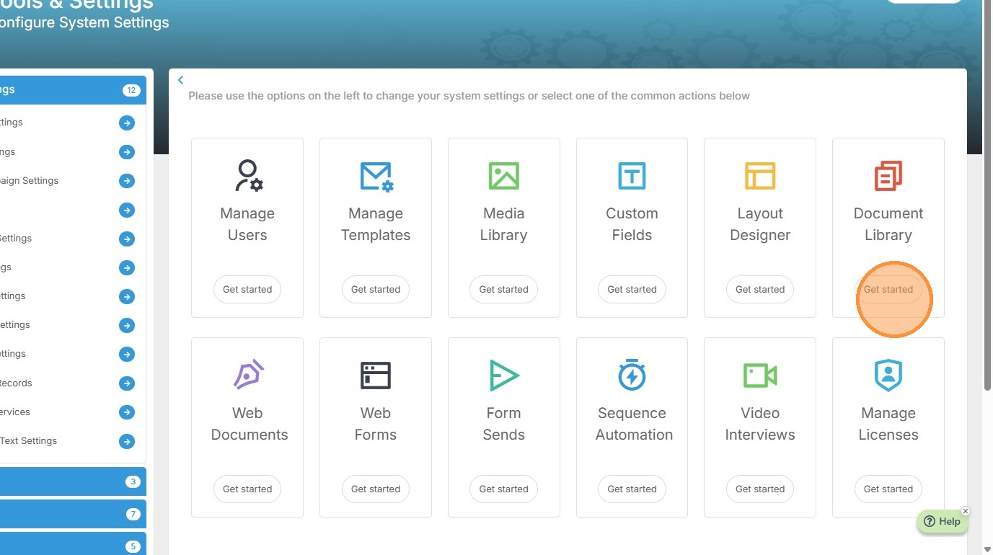
Task: Click the Web Documents pen icon
Action: click(248, 375)
